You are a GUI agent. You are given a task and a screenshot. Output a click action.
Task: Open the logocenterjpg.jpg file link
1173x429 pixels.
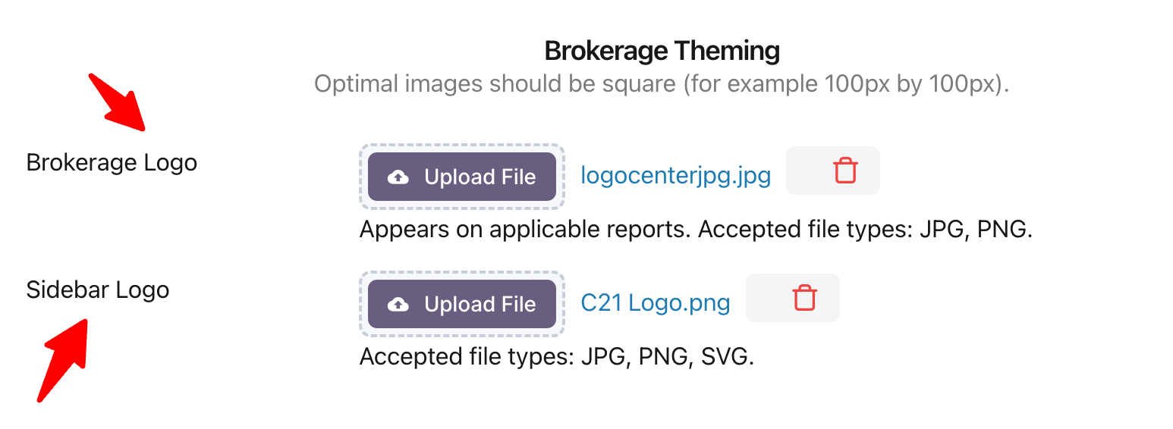pyautogui.click(x=676, y=176)
